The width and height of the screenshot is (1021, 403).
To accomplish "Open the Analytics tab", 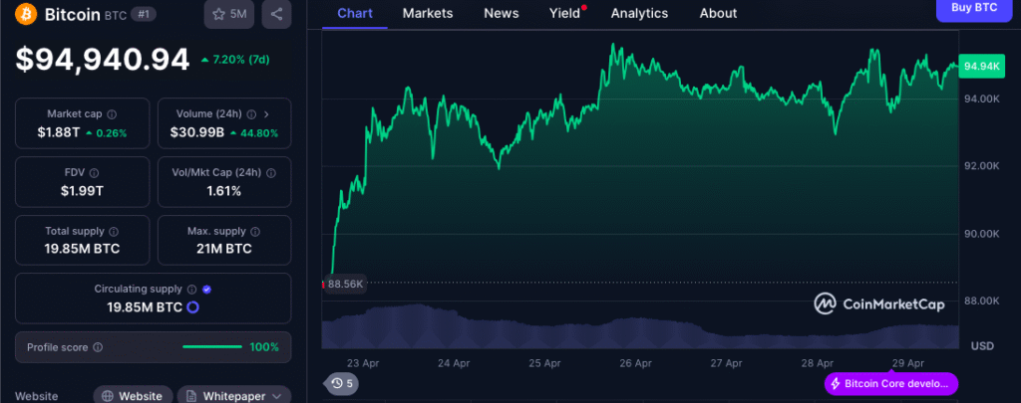I will click(639, 13).
